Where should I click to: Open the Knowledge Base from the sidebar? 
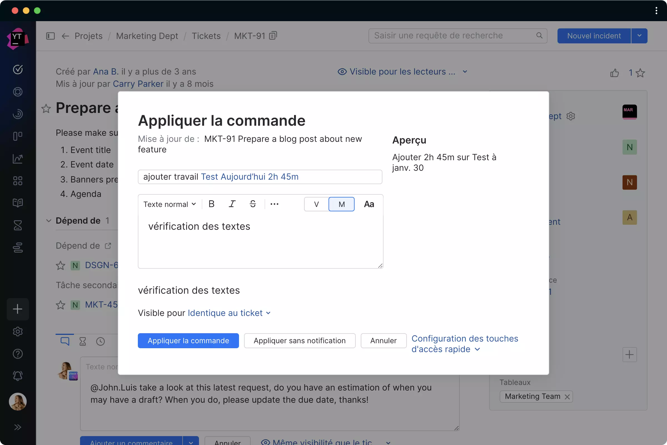(x=18, y=203)
